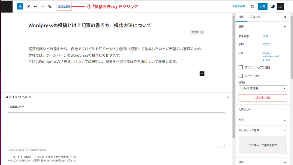Switch to the ブロック tab
The width and height of the screenshot is (293, 165).
point(255,17)
